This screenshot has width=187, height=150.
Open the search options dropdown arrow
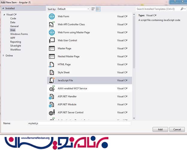(x=185, y=9)
